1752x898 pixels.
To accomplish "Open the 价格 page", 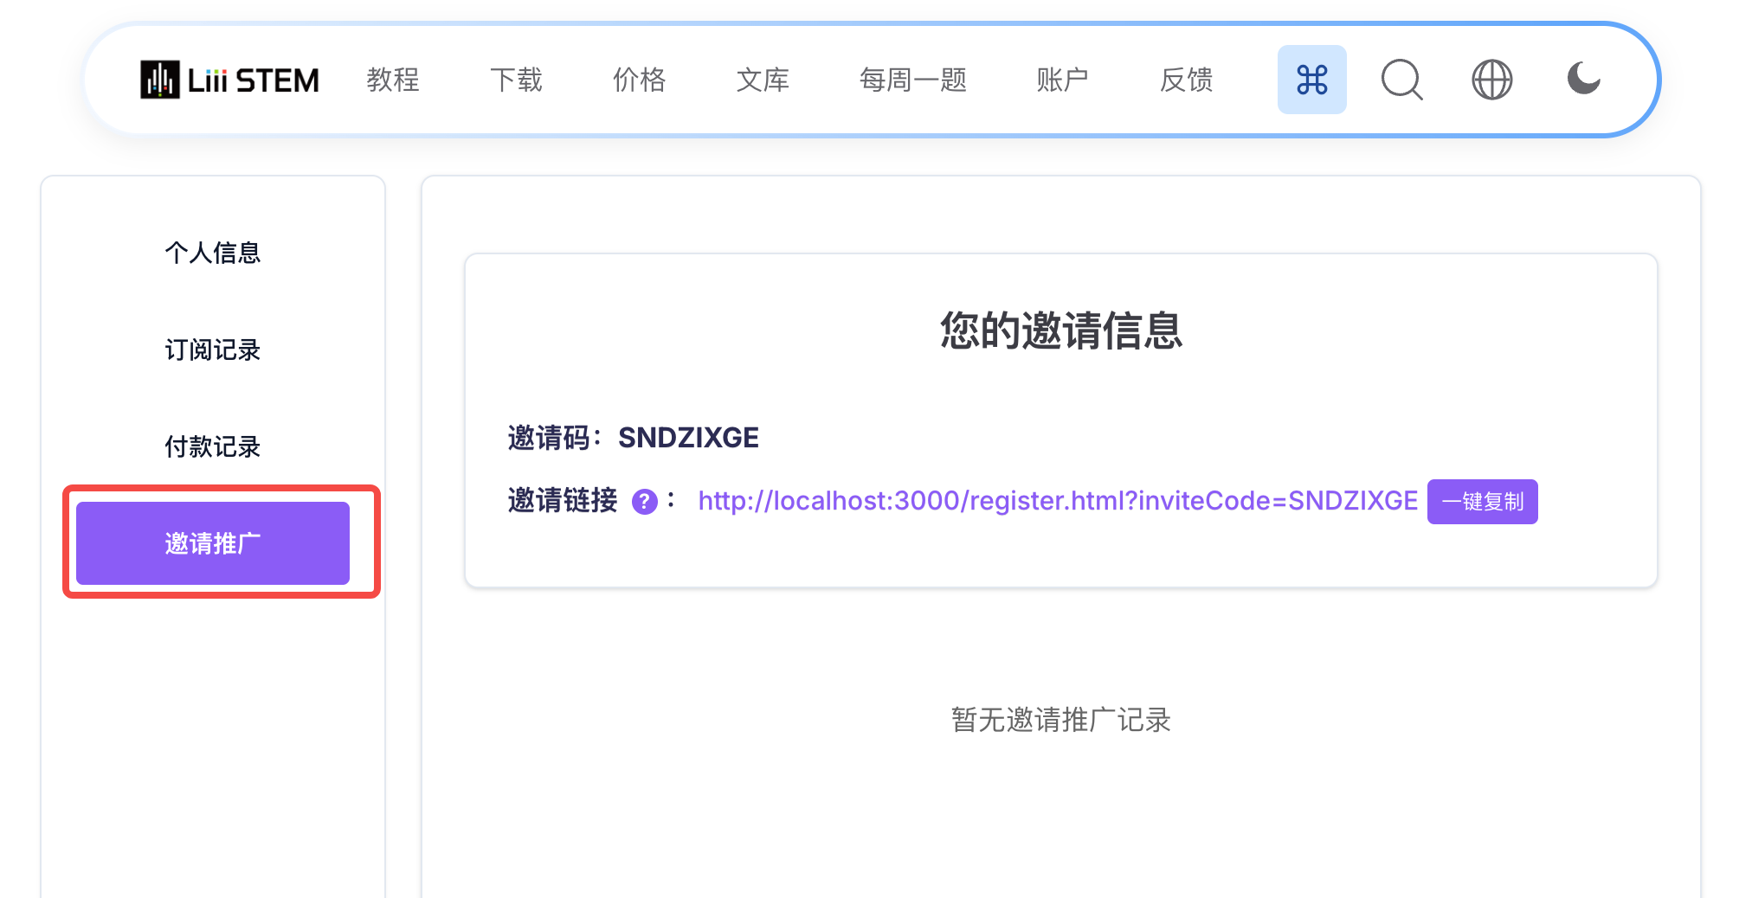I will 639,80.
